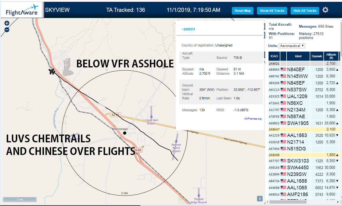342x206 pixels.
Task: Sort the table by Ident column header
Action: point(298,56)
